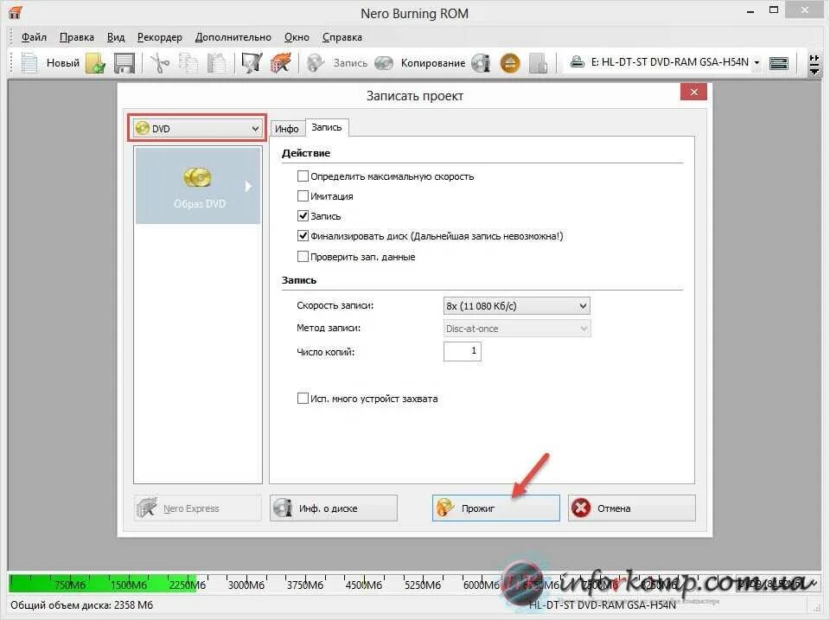Viewport: 830px width, 620px height.
Task: Close the Записать проект dialog
Action: pyautogui.click(x=694, y=93)
